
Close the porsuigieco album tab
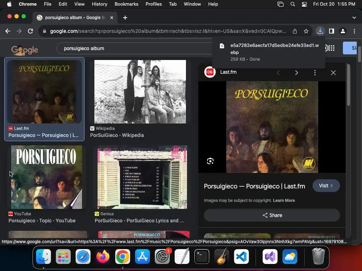pos(112,18)
